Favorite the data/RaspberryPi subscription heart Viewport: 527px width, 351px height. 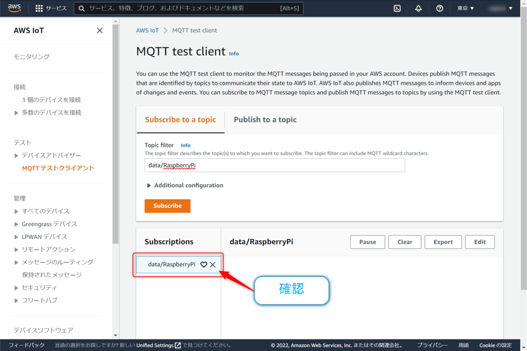click(x=204, y=265)
